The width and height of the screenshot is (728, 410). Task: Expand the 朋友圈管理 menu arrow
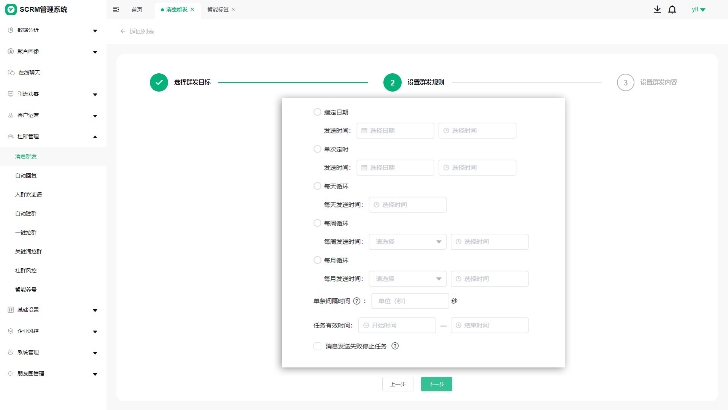click(95, 374)
